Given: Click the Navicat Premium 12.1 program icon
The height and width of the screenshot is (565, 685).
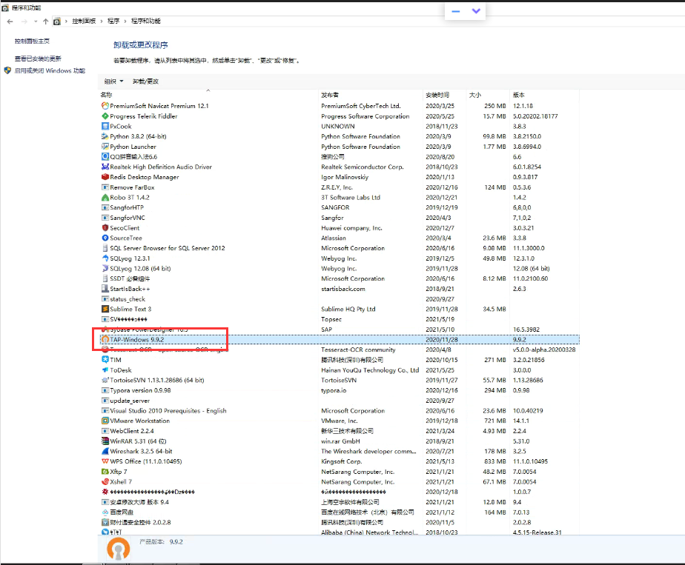Looking at the screenshot, I should pyautogui.click(x=105, y=106).
